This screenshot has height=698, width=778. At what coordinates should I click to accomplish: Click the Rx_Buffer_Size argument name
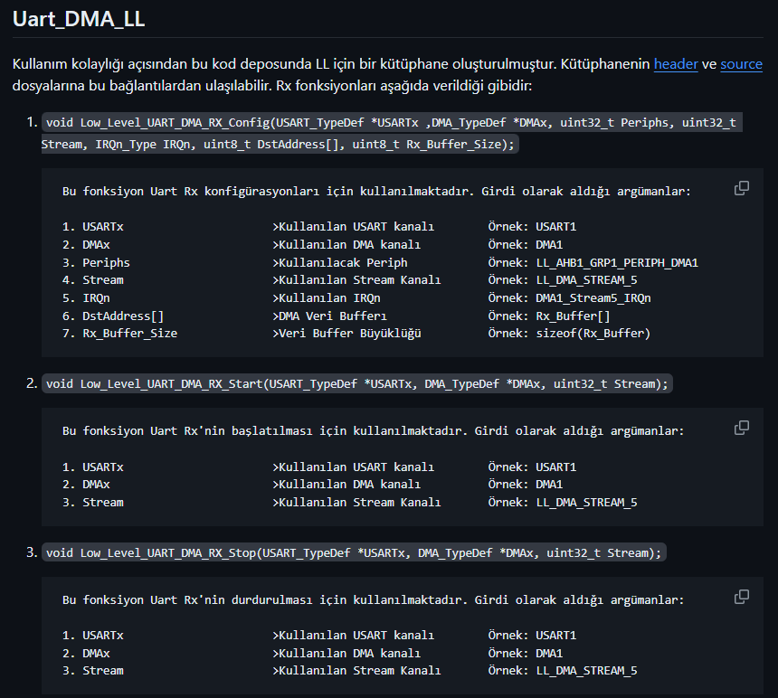coord(129,334)
